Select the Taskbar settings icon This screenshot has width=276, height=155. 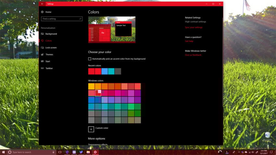[42, 68]
